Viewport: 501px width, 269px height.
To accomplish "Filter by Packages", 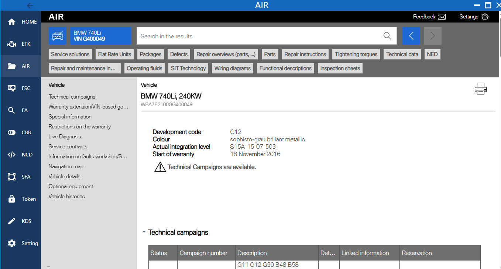I will (x=151, y=54).
